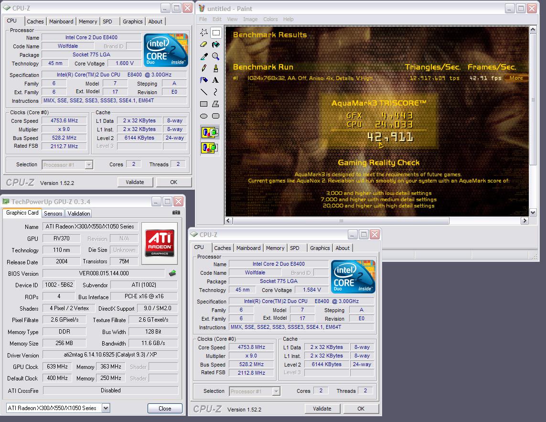Select the Rounded Rectangle tool
Screen dimensions: 546x422
(216, 116)
